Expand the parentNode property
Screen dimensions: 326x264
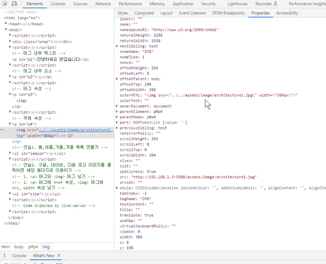click(117, 117)
